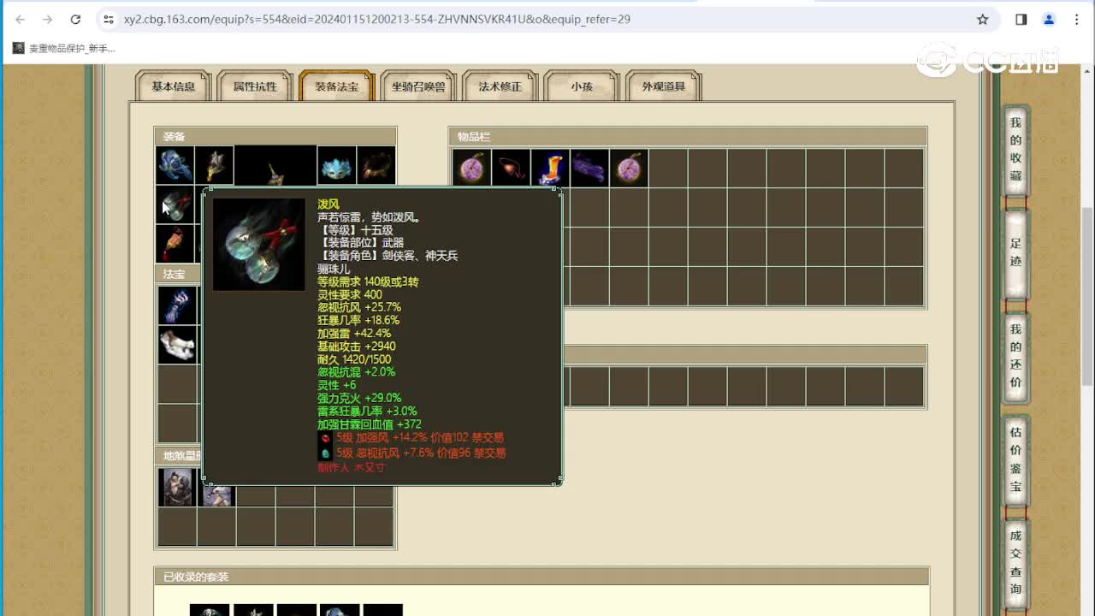Click the 【装备角色】剑侠客、神天兵 line
The height and width of the screenshot is (616, 1095).
point(388,256)
